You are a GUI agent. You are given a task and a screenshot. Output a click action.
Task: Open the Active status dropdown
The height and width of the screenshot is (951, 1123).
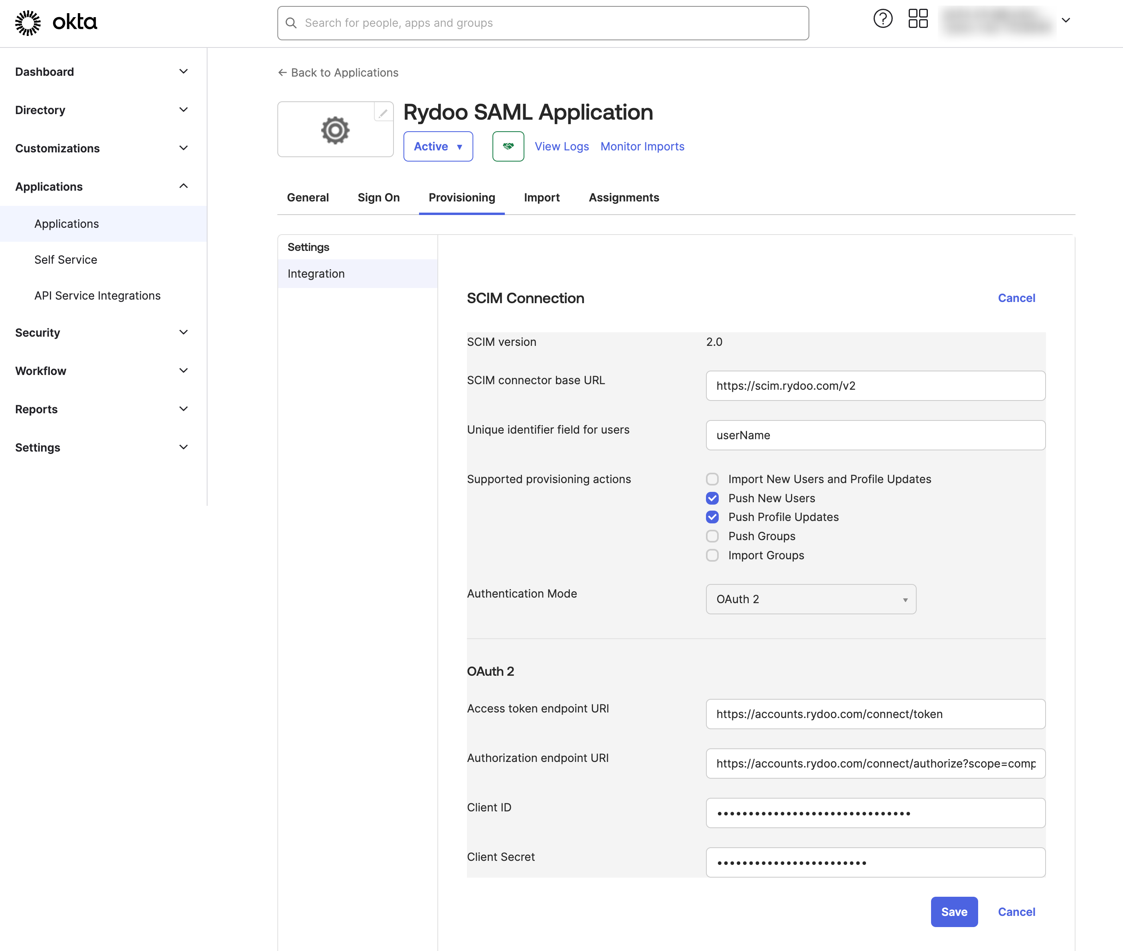point(438,146)
